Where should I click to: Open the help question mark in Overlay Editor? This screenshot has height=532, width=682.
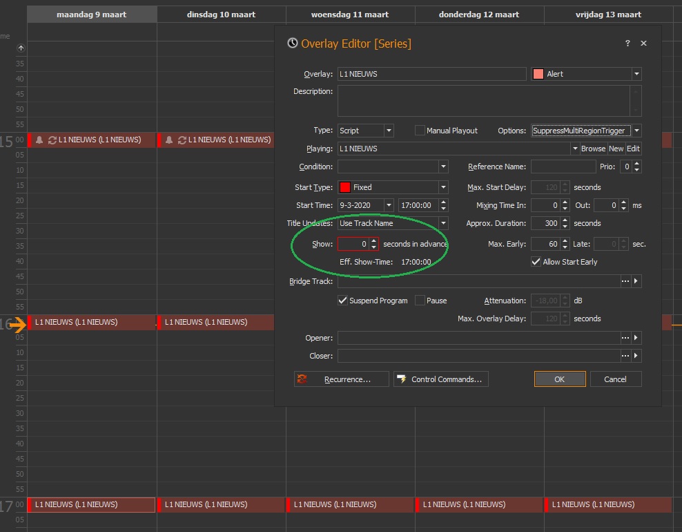(627, 43)
